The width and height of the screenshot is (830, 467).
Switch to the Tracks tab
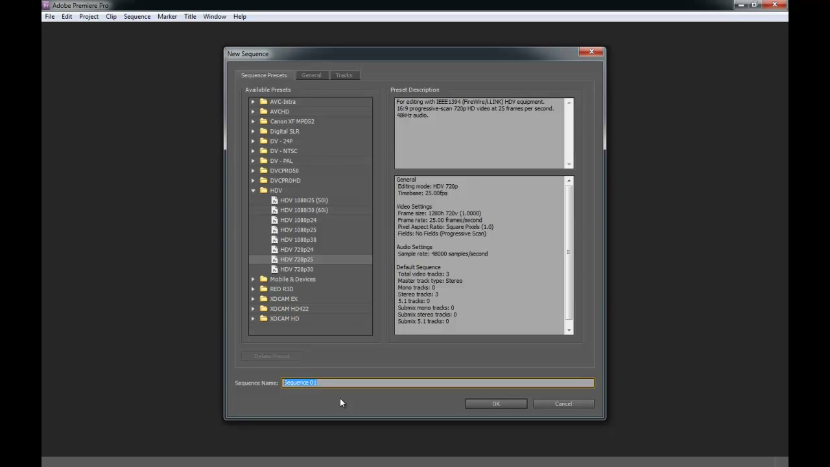[x=344, y=75]
